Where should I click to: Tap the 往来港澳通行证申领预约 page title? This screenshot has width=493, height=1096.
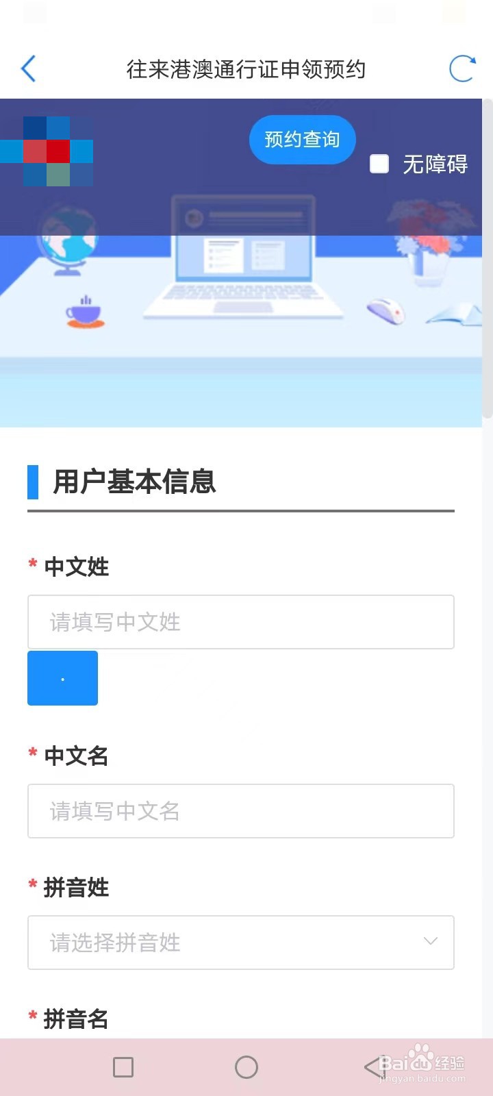(246, 69)
